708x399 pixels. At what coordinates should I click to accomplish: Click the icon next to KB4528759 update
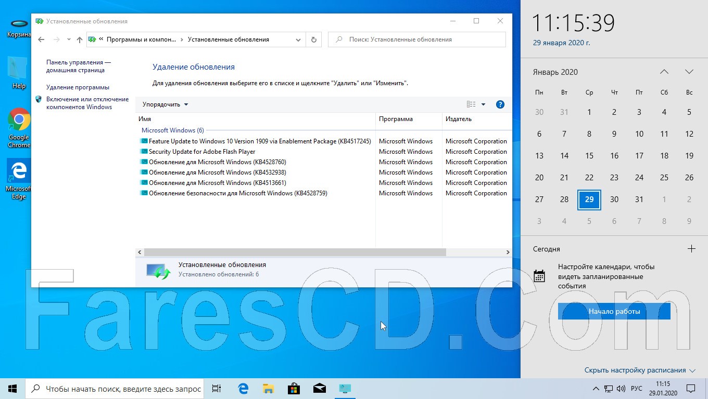[x=144, y=193]
